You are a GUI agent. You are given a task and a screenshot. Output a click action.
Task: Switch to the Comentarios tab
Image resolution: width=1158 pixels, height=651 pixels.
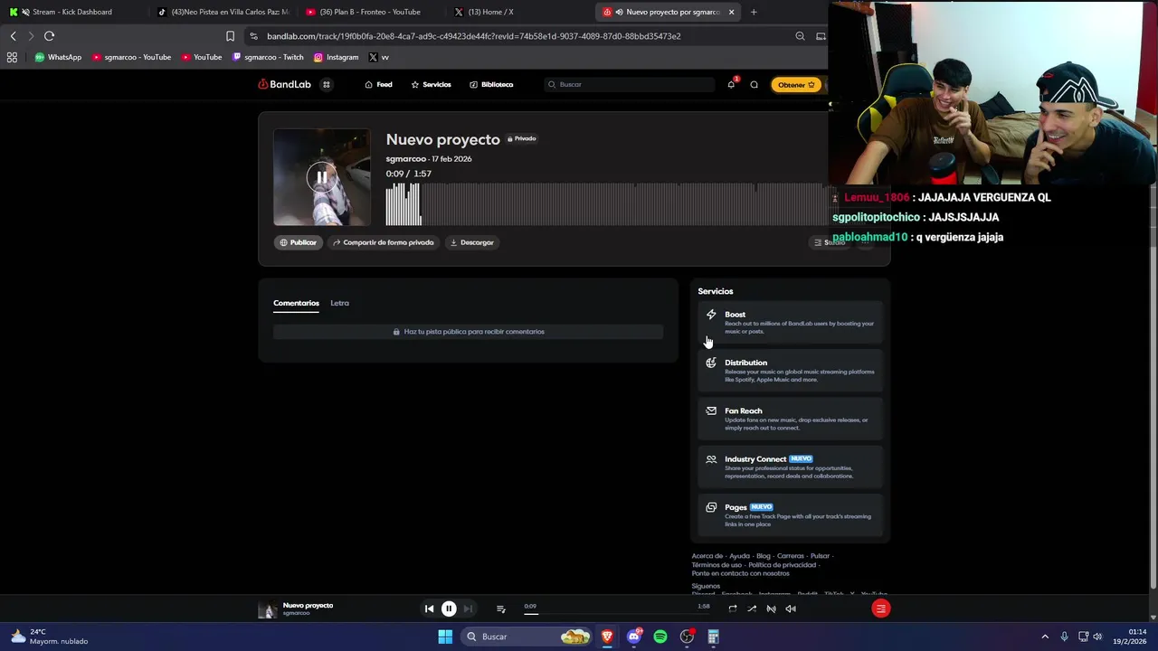(296, 303)
